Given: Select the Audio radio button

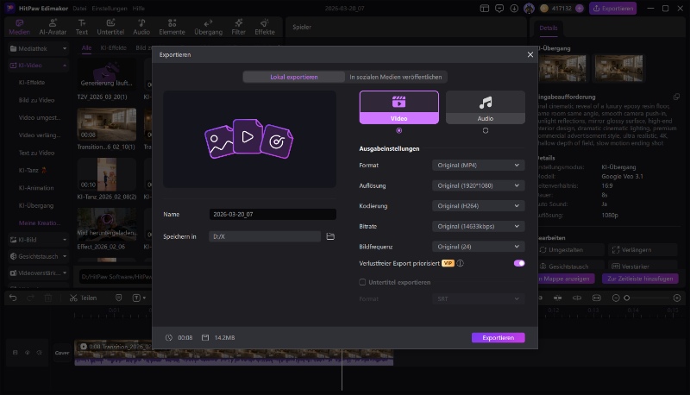Looking at the screenshot, I should click(x=486, y=130).
